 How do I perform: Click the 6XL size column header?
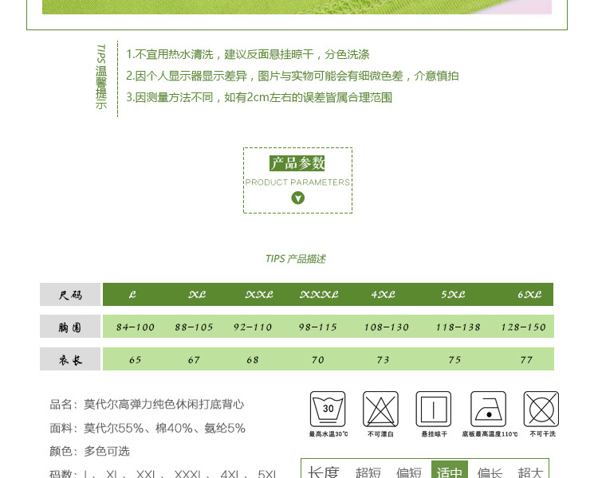(x=529, y=295)
